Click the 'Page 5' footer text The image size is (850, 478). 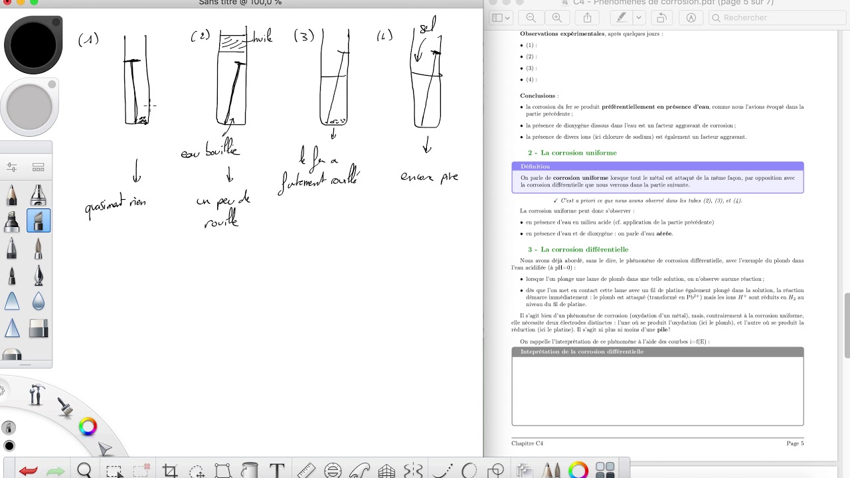795,443
